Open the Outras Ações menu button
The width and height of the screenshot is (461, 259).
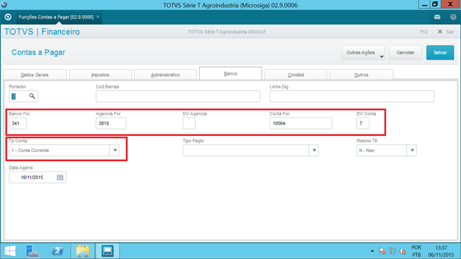coord(363,53)
